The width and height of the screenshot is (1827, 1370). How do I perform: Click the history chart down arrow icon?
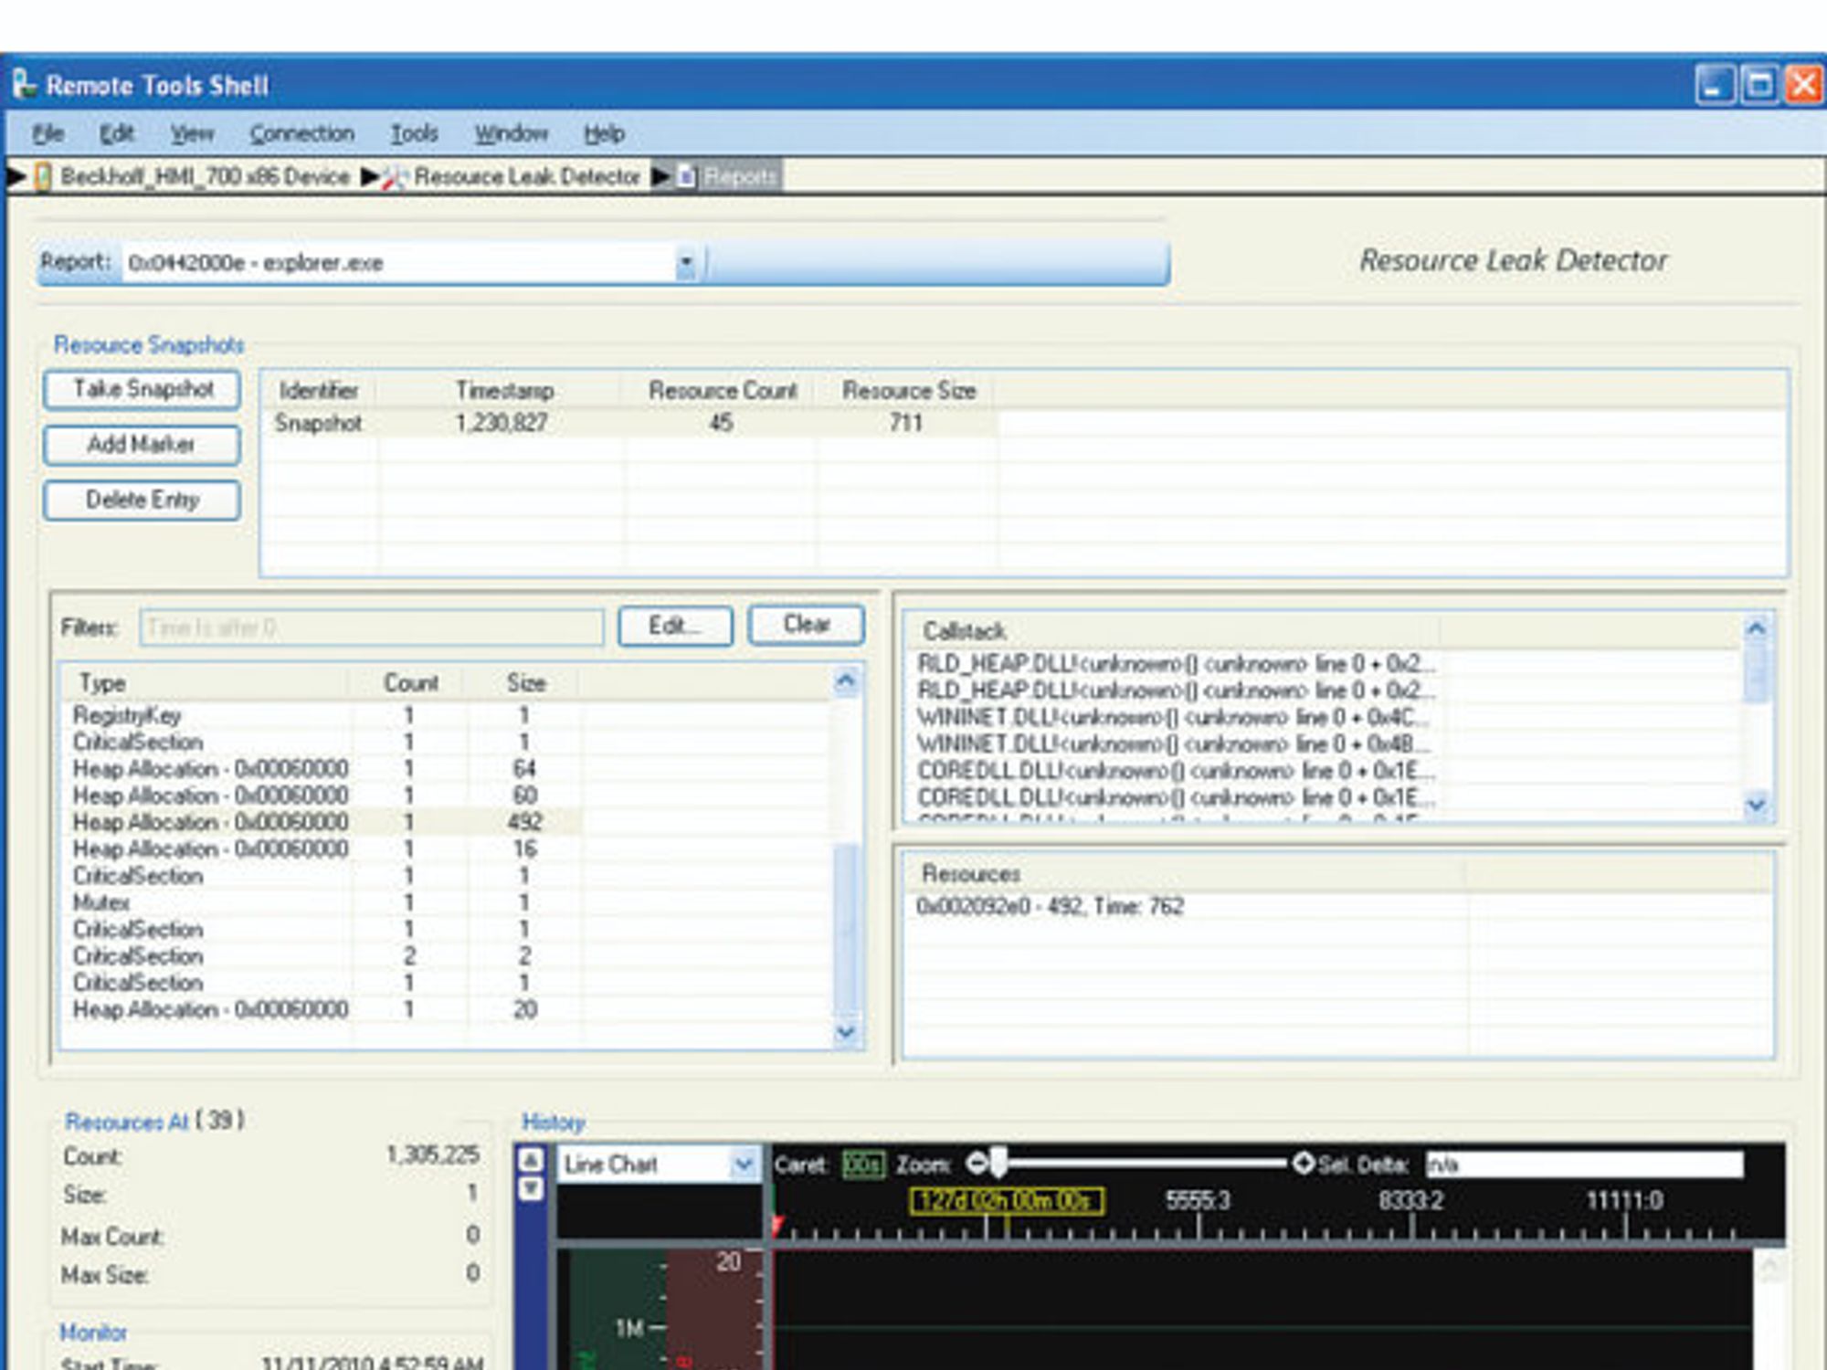(531, 1188)
